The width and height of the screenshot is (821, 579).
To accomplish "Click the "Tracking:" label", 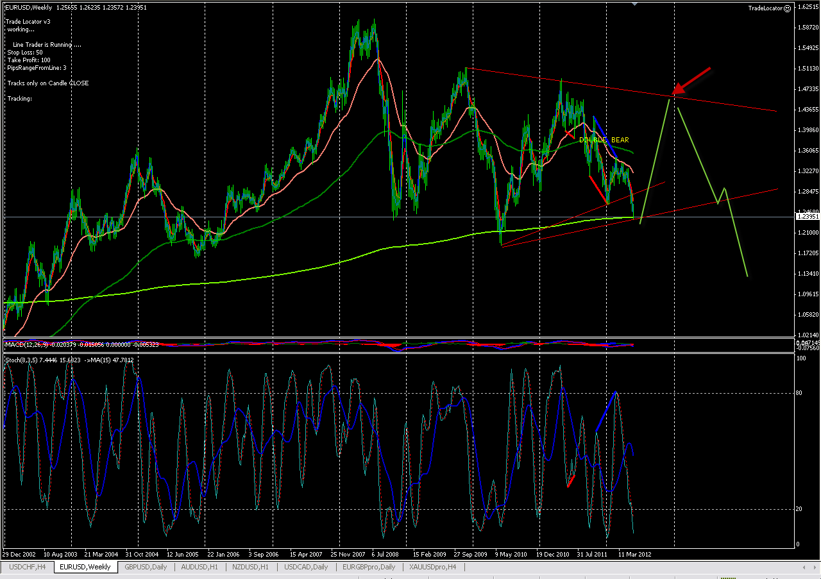I will click(x=19, y=99).
